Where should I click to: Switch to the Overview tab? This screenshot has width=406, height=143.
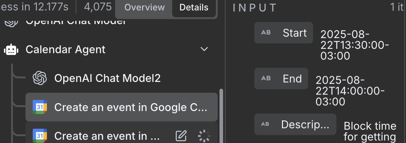[144, 8]
